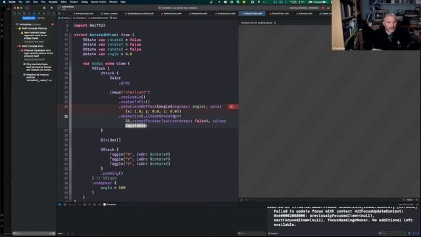
Task: Open the Xcode menu
Action: 12,1
